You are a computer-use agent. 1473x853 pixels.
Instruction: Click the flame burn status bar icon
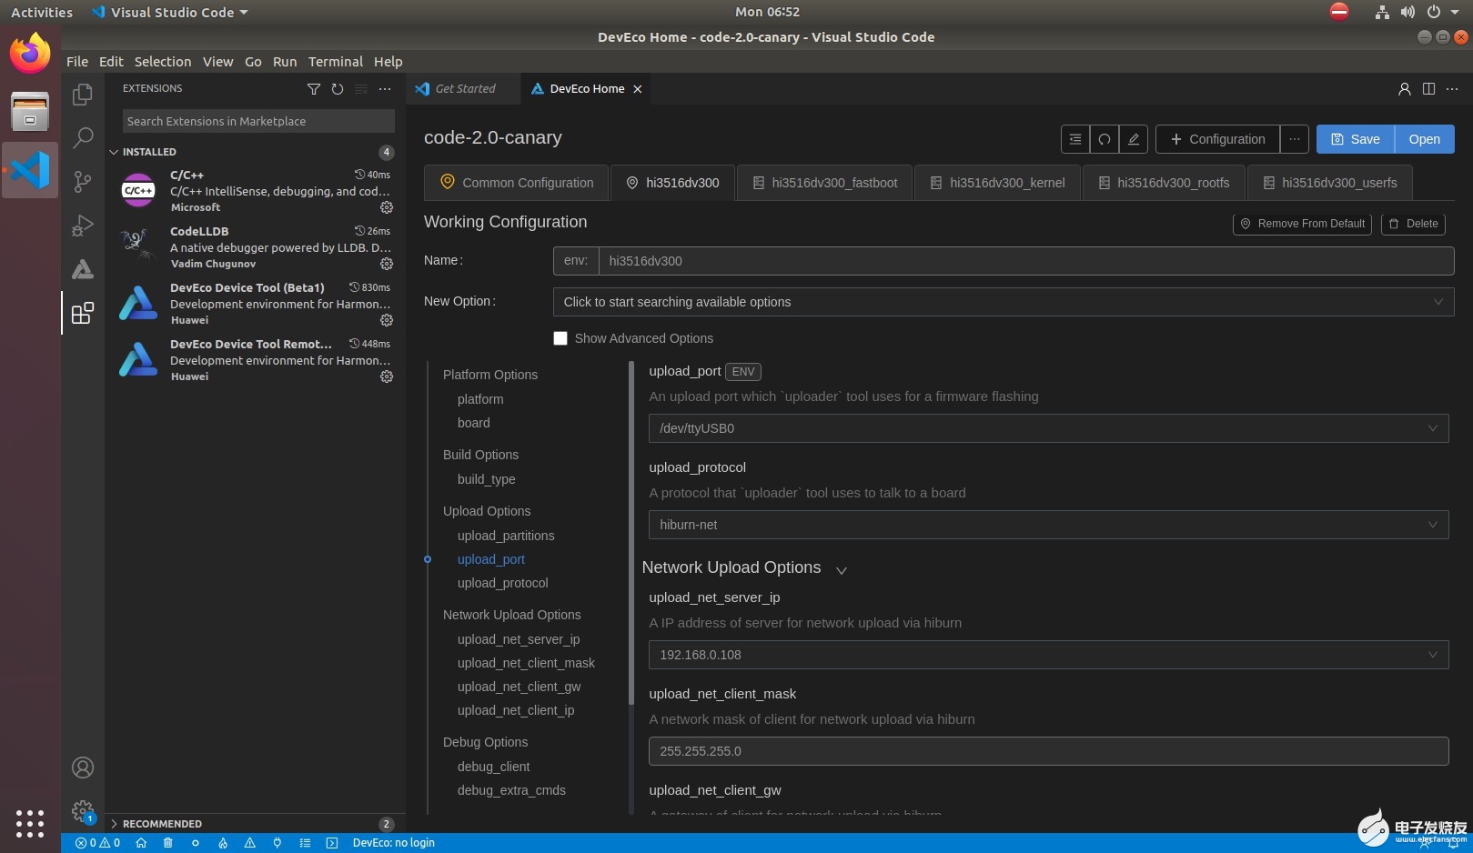click(223, 843)
